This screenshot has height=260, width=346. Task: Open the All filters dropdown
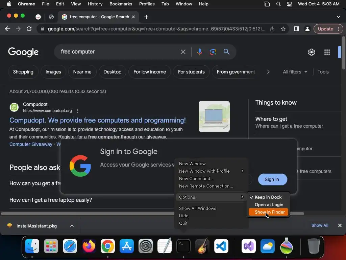click(295, 72)
